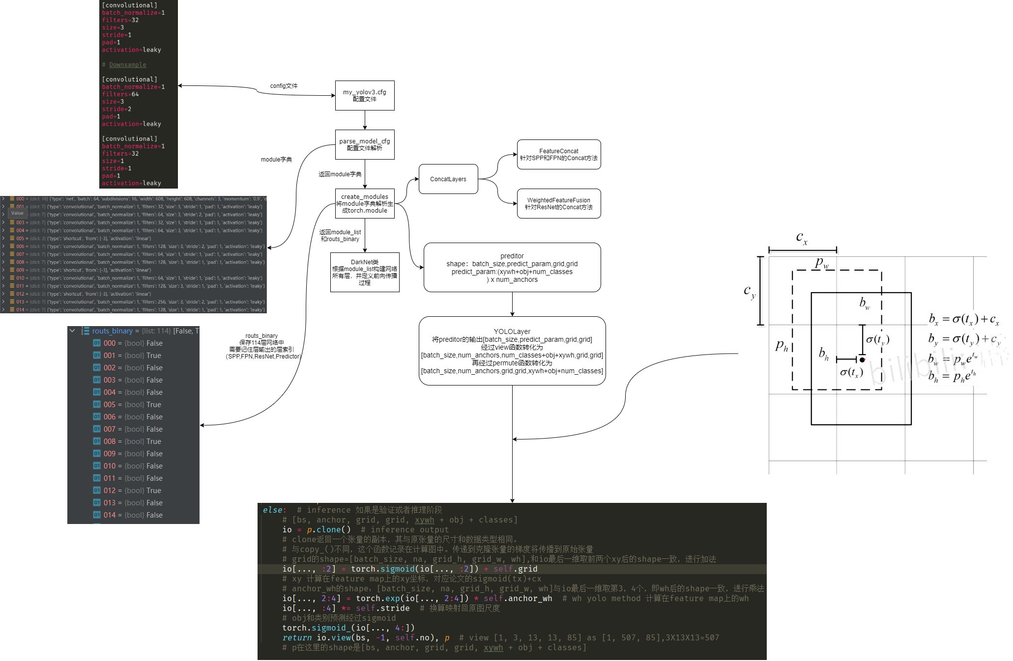Click the Value tooltip in dict list
The image size is (1013, 661).
pyautogui.click(x=18, y=213)
